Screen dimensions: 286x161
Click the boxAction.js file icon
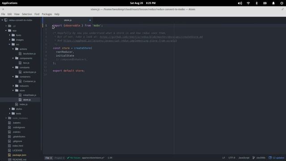point(20,54)
